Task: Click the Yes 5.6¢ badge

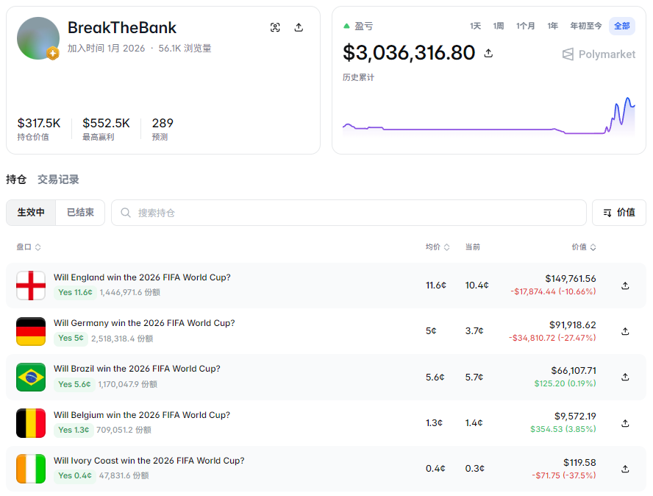Action: pyautogui.click(x=74, y=384)
